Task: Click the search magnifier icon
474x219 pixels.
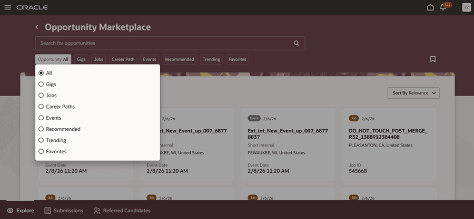Action: [x=296, y=43]
